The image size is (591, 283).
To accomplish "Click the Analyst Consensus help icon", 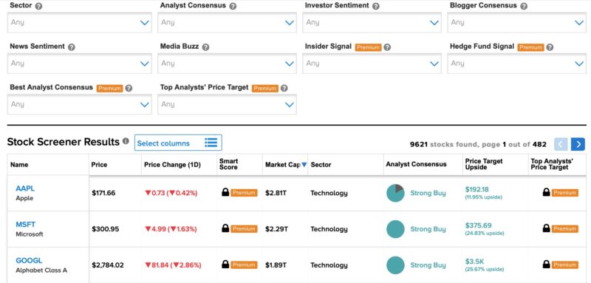I will click(233, 6).
